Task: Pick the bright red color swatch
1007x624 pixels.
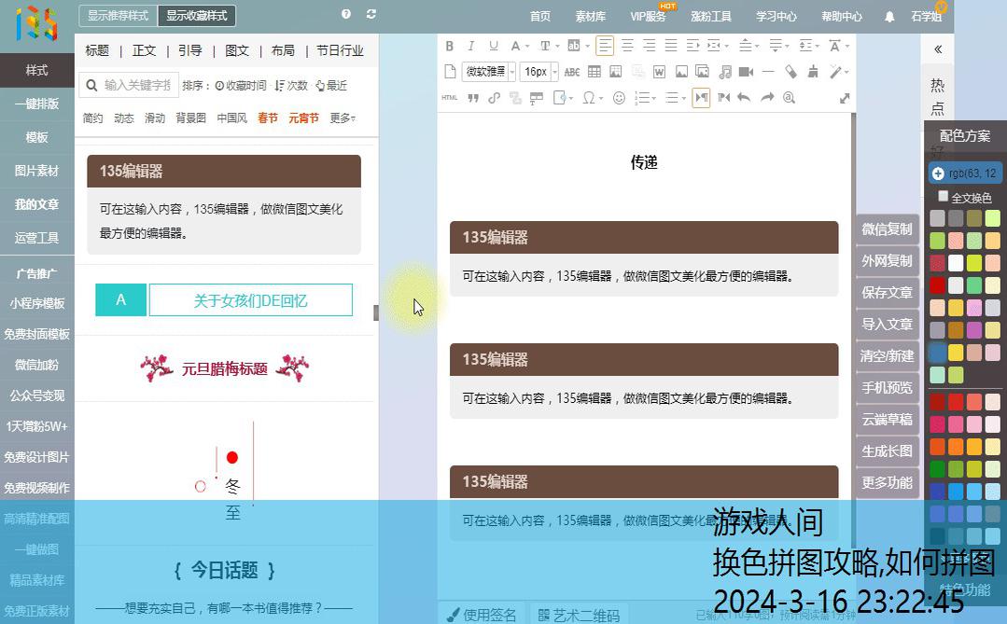Action: (937, 285)
